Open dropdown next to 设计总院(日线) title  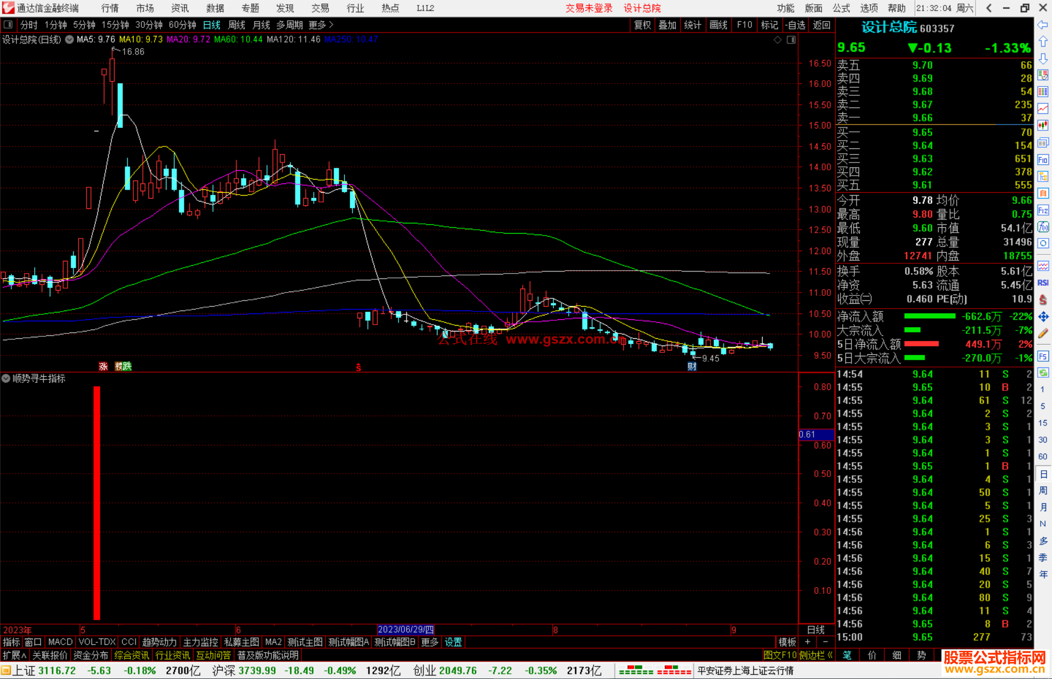point(70,39)
